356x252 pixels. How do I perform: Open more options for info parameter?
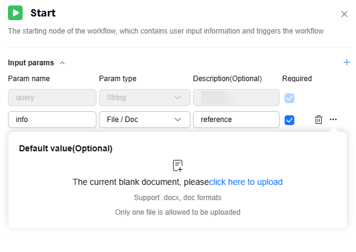point(333,120)
